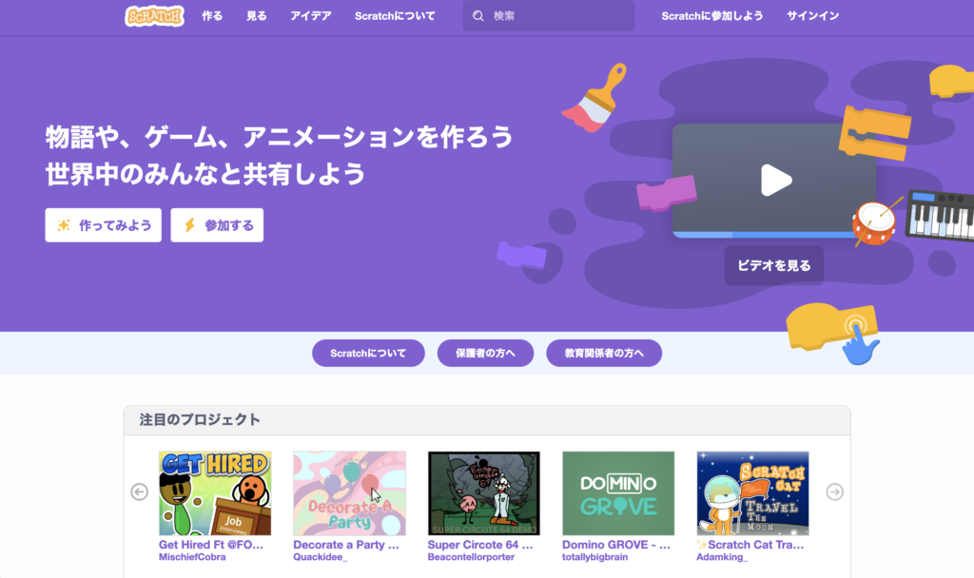The height and width of the screenshot is (578, 974).
Task: Open the Scratch Cat Travel project thumbnail
Action: (x=753, y=493)
